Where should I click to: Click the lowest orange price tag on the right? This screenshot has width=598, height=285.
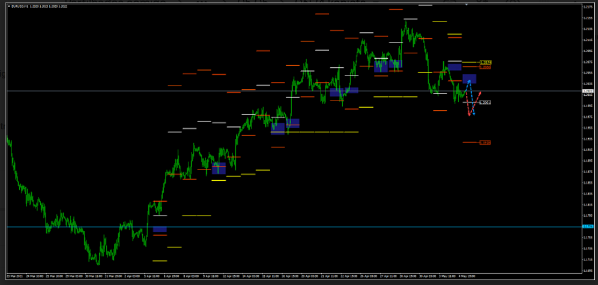coord(485,142)
